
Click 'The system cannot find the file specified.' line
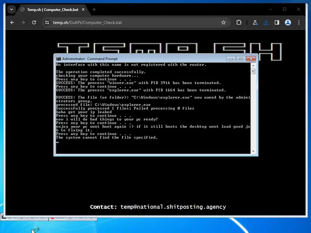(107, 137)
